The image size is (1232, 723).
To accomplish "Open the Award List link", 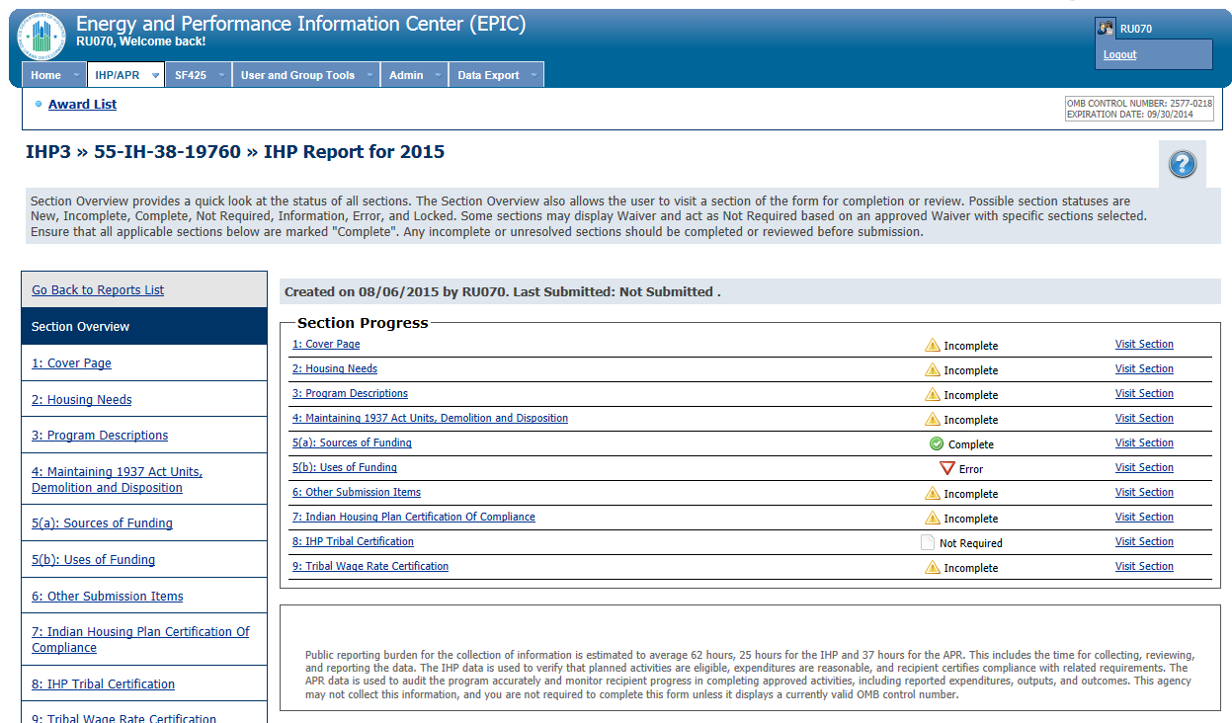I will (82, 105).
